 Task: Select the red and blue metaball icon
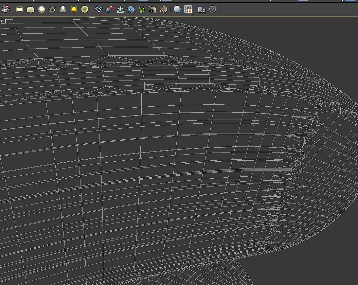[x=109, y=9]
